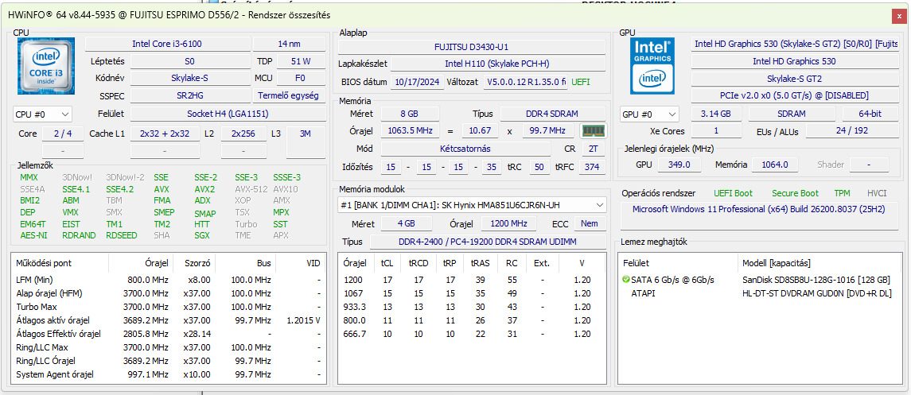Image resolution: width=911 pixels, height=395 pixels.
Task: Click the Termelő egység button
Action: (x=289, y=95)
